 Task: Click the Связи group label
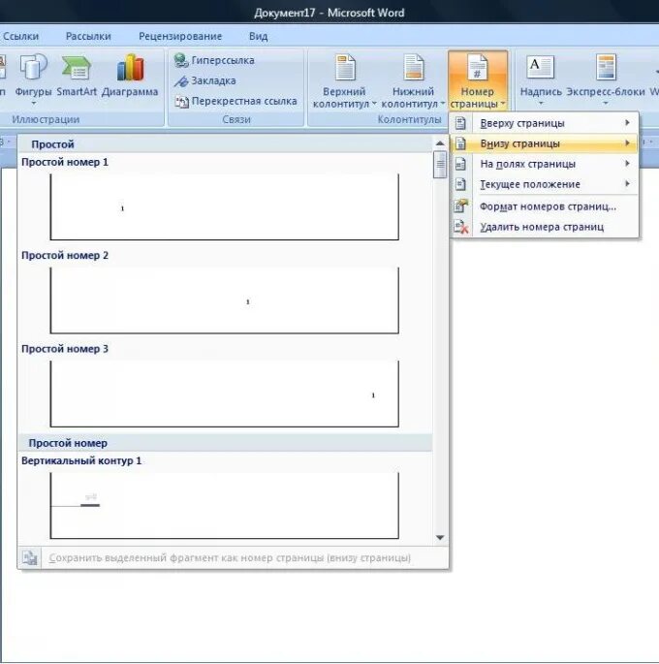tap(236, 120)
